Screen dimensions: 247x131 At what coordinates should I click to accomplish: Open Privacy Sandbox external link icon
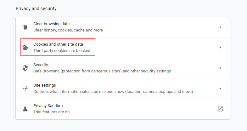tap(220, 109)
